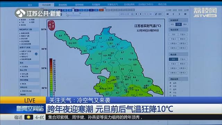
Task: Select the highlighted 江苏 region button
Action: [178, 24]
